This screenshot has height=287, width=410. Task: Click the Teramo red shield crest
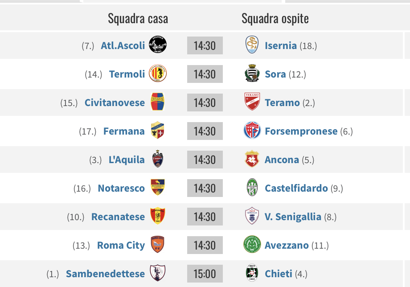pyautogui.click(x=252, y=102)
